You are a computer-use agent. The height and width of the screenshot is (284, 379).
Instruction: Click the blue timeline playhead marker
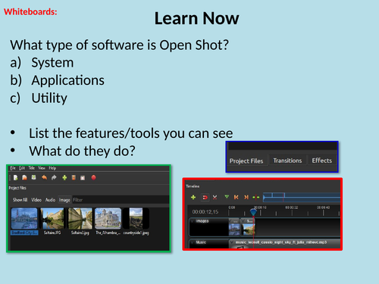click(253, 212)
